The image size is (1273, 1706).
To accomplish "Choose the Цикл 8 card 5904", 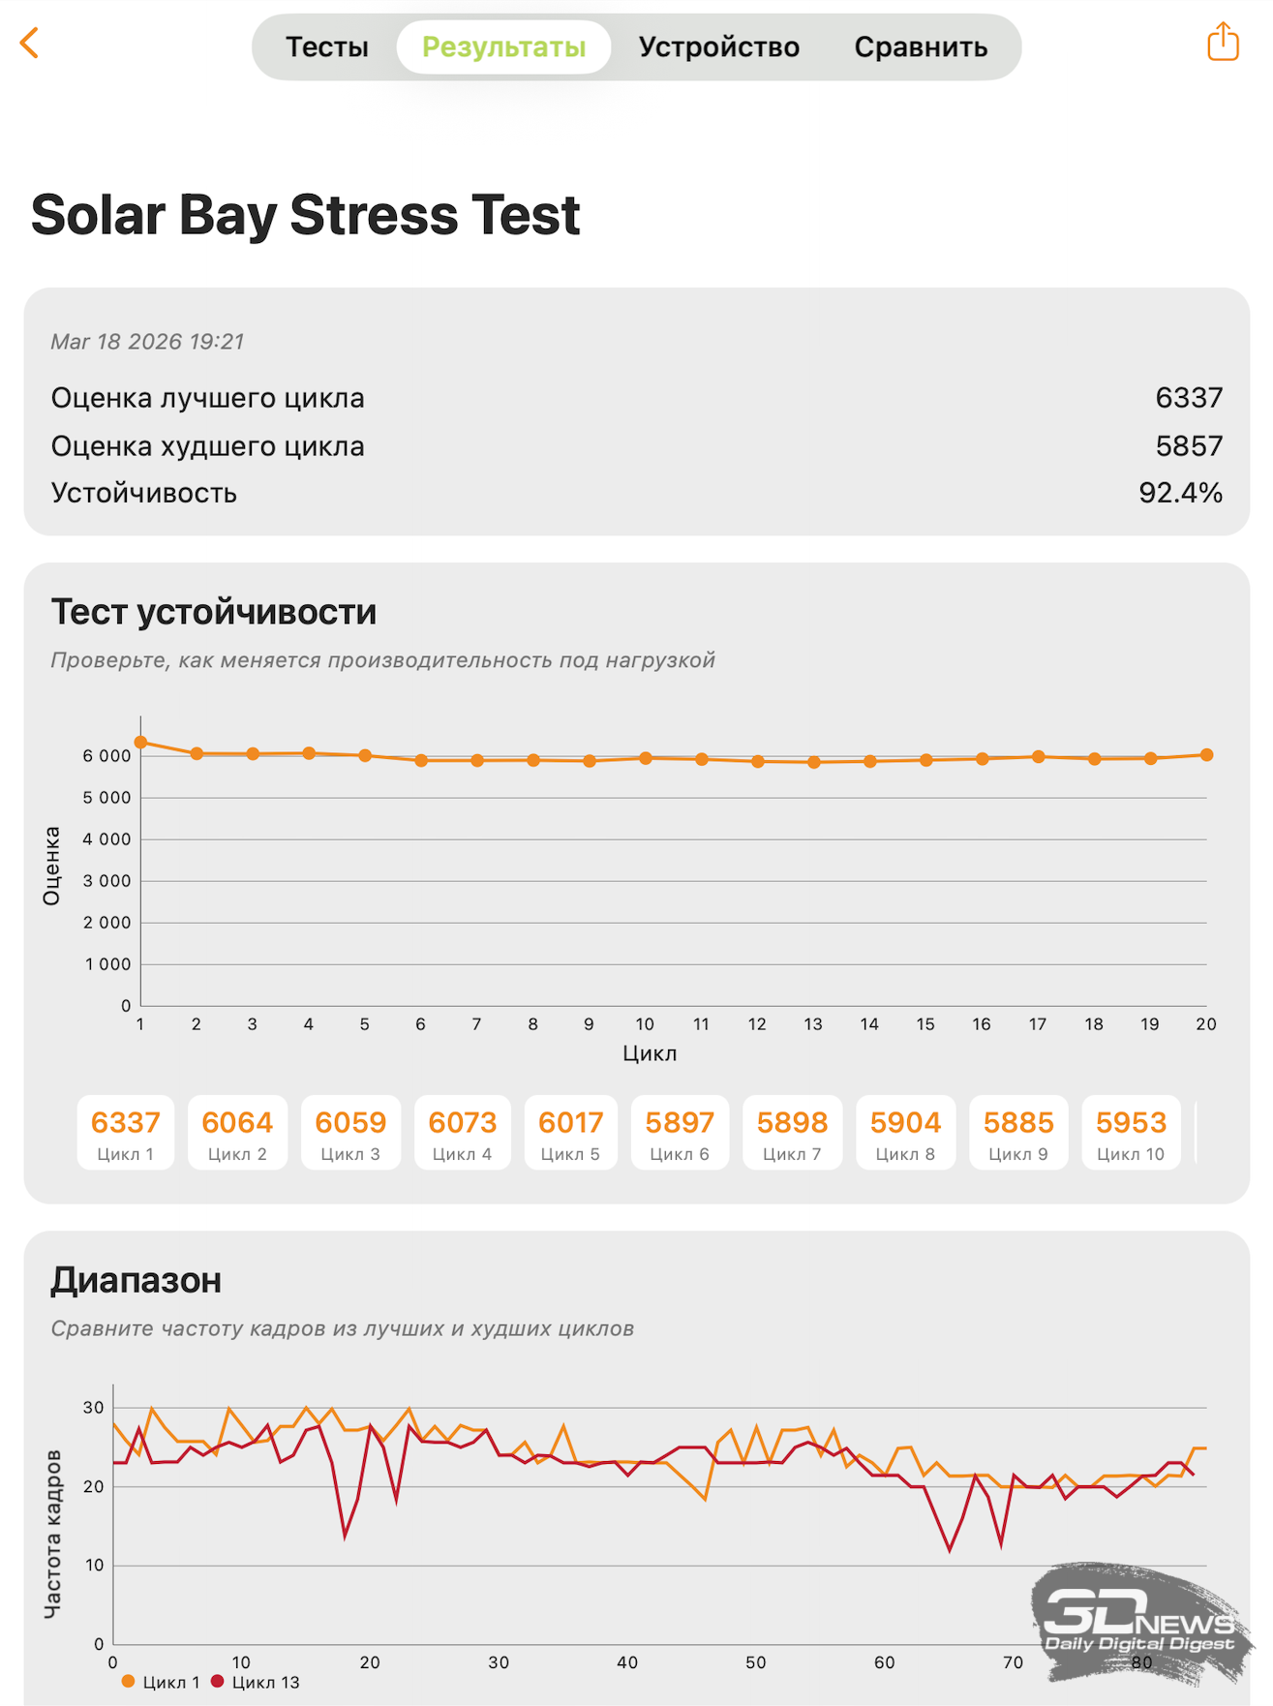I will point(905,1133).
